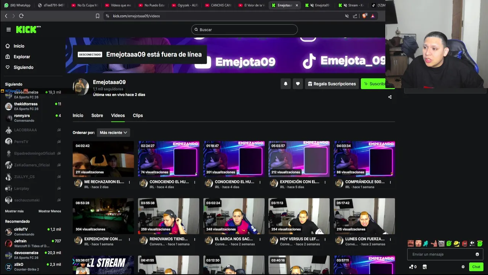Open options for RENOVAMOS TIEND video
Viewport: 488px width, 275px height.
click(194, 239)
